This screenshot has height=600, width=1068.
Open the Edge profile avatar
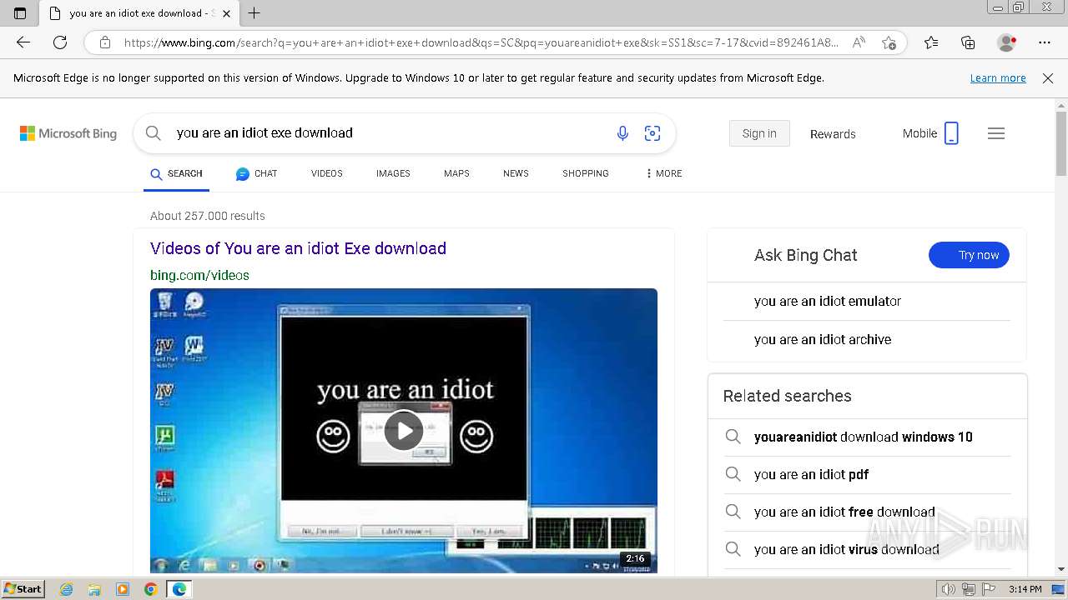[x=1007, y=42]
